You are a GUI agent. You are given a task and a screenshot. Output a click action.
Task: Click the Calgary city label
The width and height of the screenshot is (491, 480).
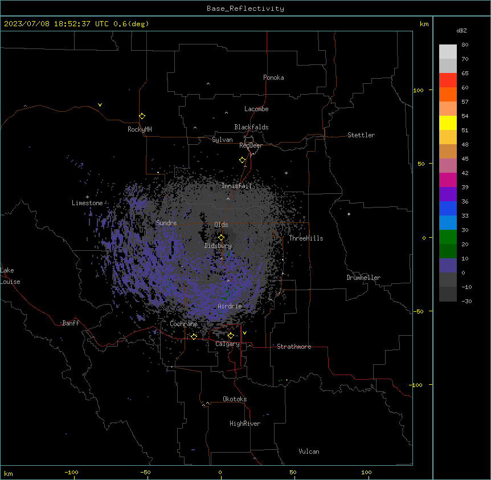[x=227, y=344]
